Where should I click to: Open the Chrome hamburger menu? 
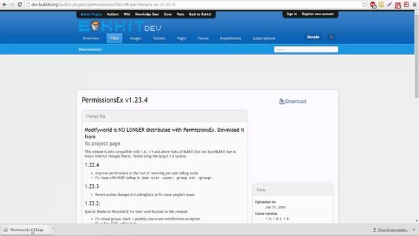[x=414, y=5]
